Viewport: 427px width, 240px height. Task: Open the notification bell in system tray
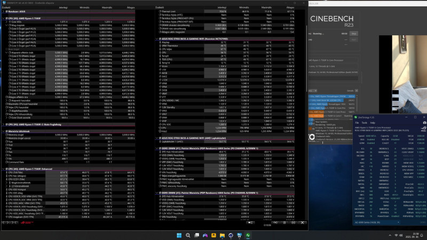[422, 235]
